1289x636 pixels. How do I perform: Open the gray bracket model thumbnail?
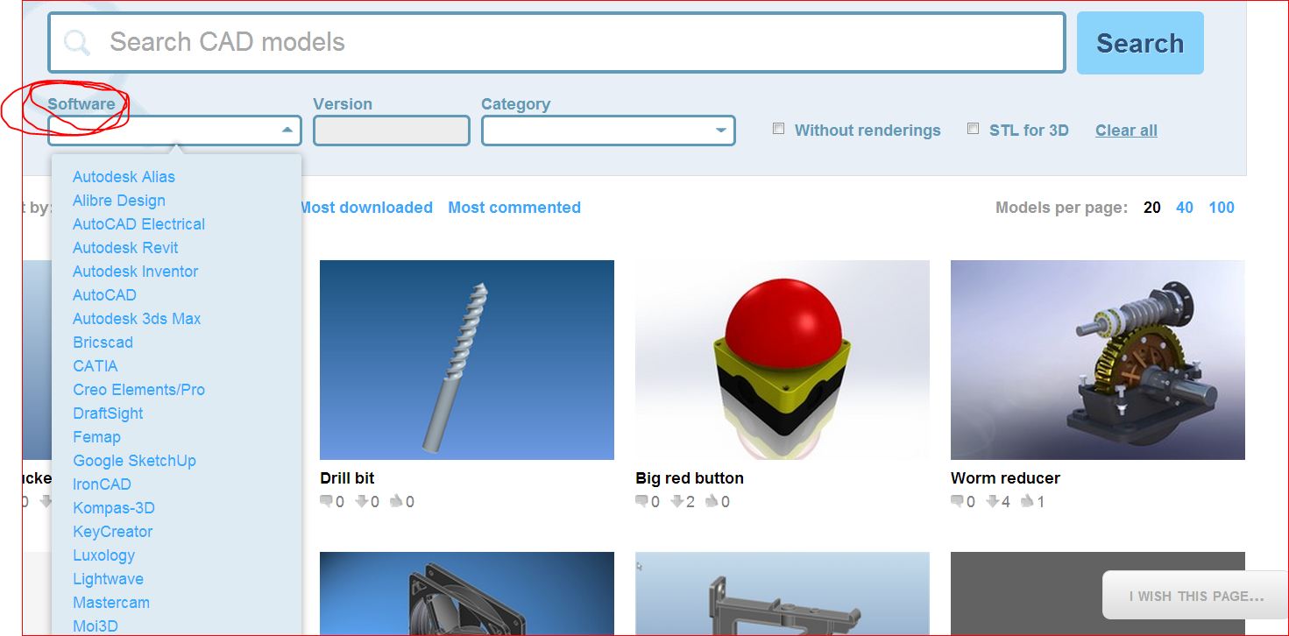click(x=783, y=594)
